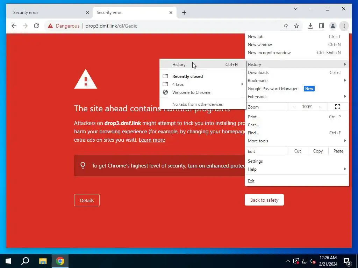Reopen the Welcome to Chrome closed tab
The image size is (358, 268).
pyautogui.click(x=203, y=92)
